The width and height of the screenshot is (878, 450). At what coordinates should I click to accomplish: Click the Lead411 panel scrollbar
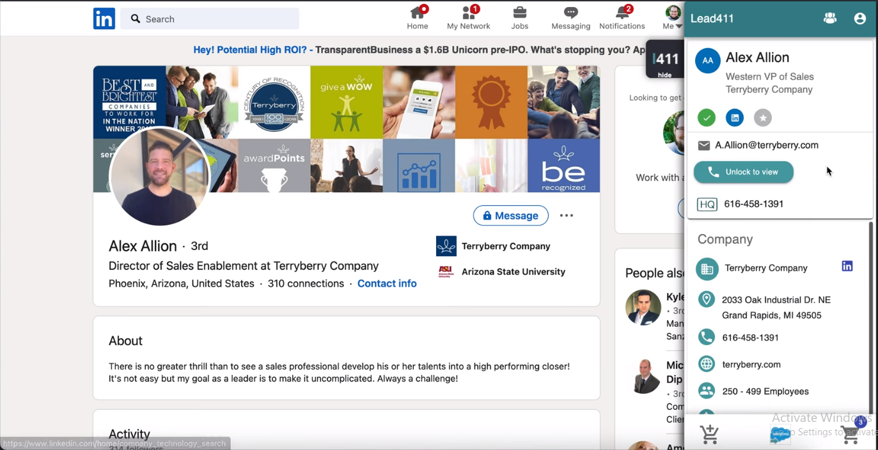(870, 318)
